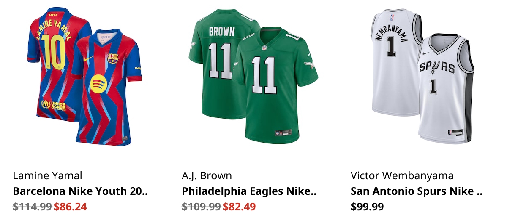Open the A.J. Brown Eagles jersey image
The image size is (507, 223).
[253, 77]
